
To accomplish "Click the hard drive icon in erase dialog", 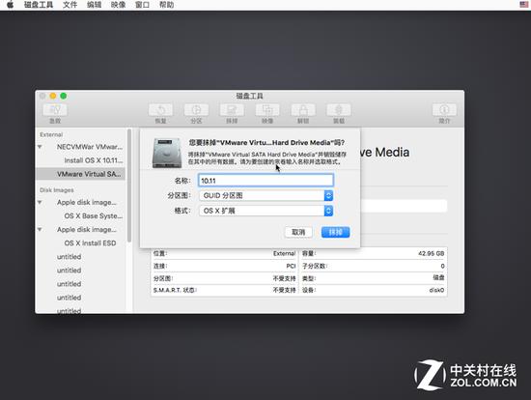I will (x=167, y=153).
